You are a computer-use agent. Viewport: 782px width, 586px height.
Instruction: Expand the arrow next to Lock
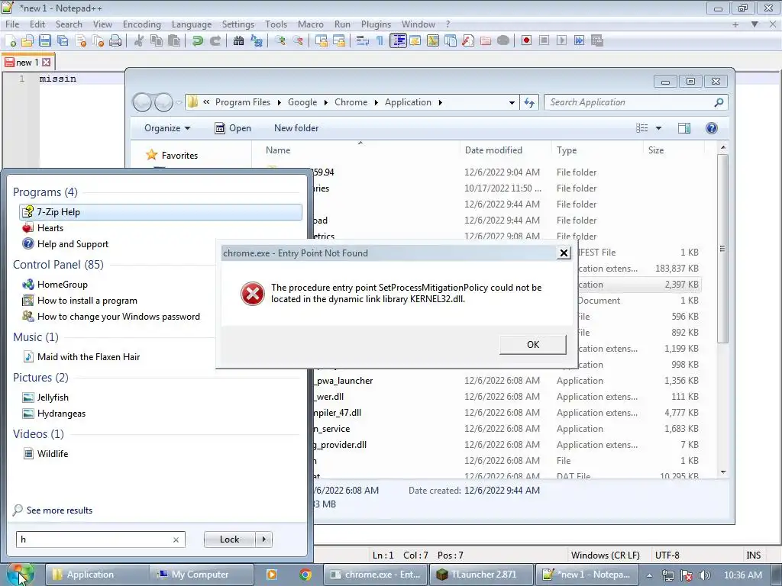click(263, 539)
